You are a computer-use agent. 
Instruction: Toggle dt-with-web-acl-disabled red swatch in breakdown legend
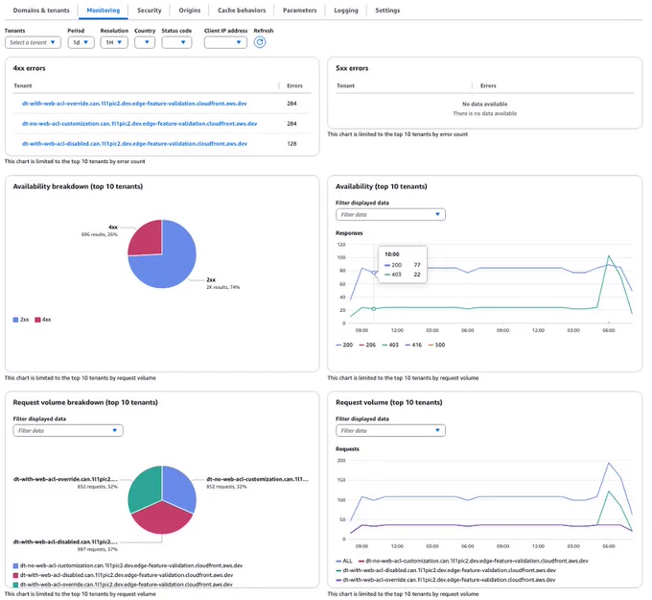(15, 575)
